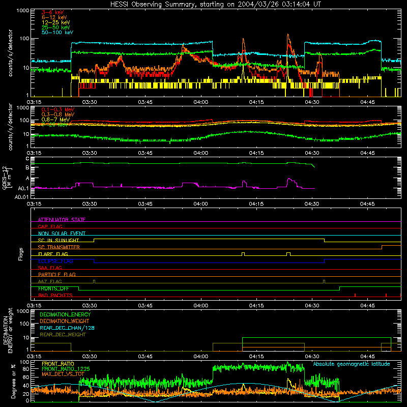Viewport: 407px width, 407px height.
Task: Select the SAA_FLAG label
Action: pos(50,268)
